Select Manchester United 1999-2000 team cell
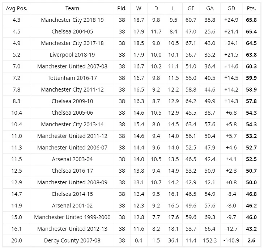 (x=72, y=217)
